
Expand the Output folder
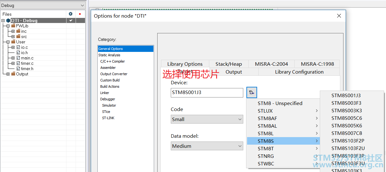click(8, 74)
